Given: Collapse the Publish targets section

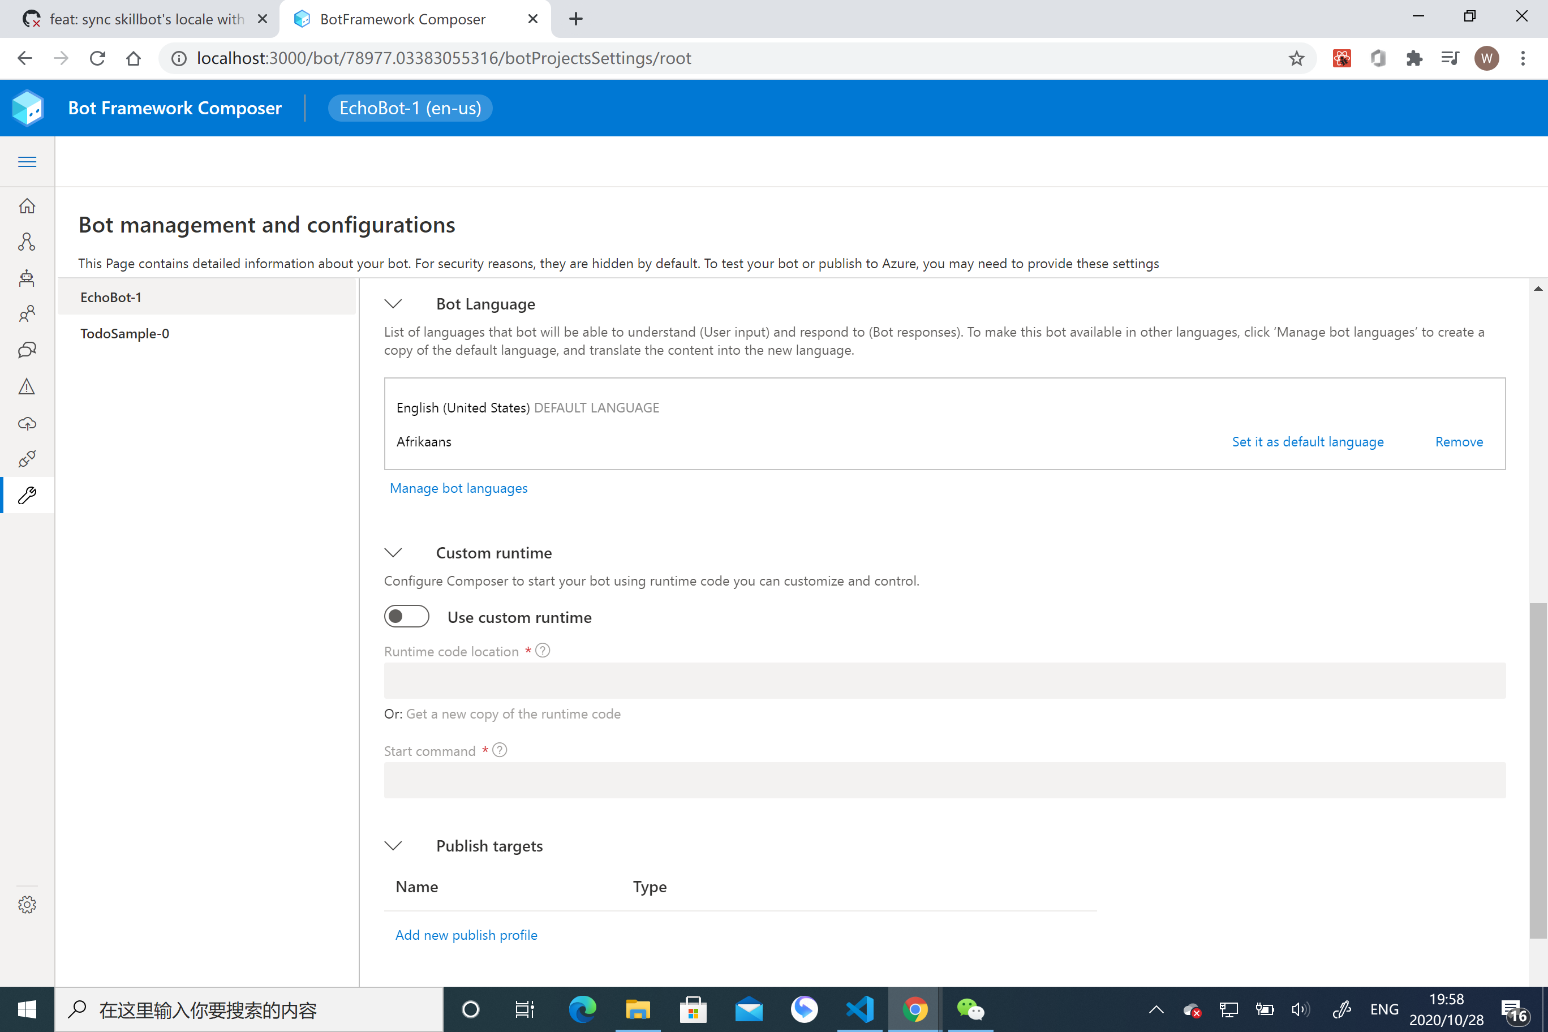Looking at the screenshot, I should (x=393, y=846).
